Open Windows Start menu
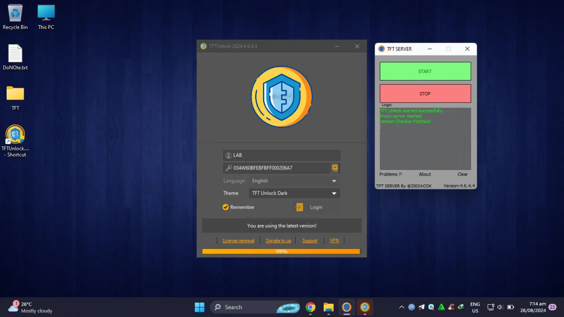This screenshot has width=564, height=317. pyautogui.click(x=200, y=307)
